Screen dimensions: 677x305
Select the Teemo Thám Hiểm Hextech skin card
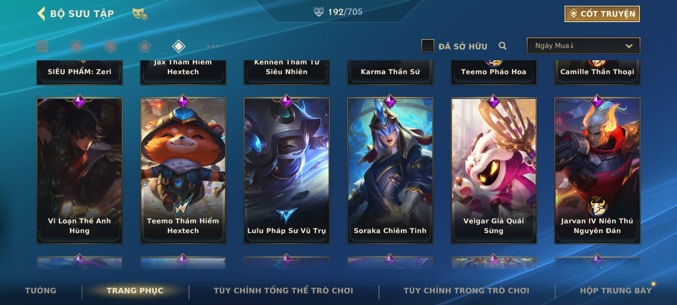[x=183, y=171]
